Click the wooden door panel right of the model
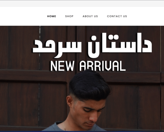Viewport: 164px width, 132px height. point(149,104)
